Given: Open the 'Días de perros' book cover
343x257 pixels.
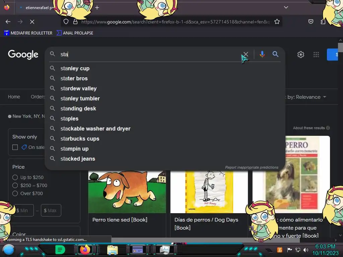Looking at the screenshot, I should pos(209,192).
